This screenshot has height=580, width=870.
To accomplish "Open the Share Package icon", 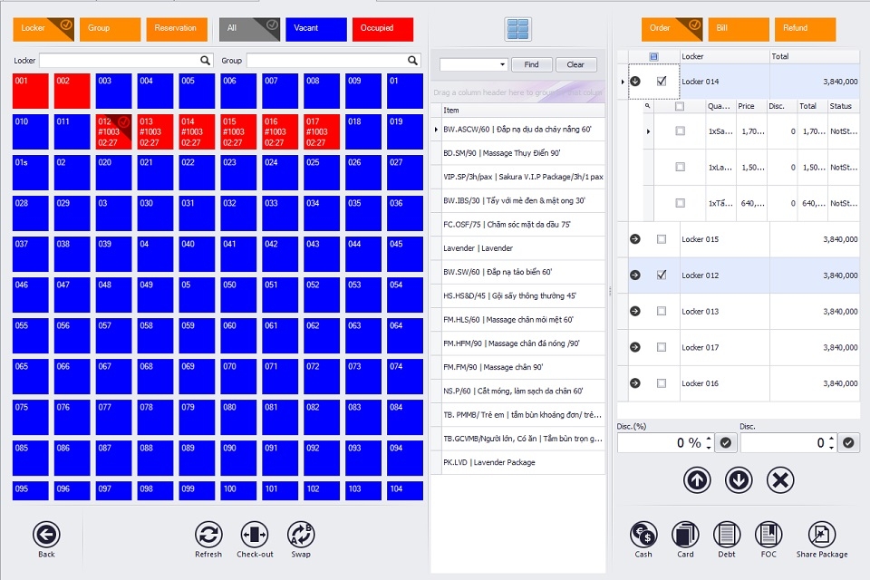I will pyautogui.click(x=822, y=535).
